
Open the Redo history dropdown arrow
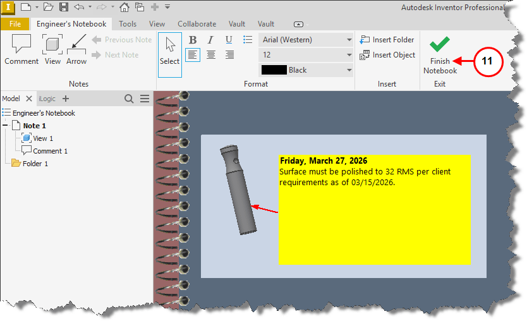[112, 7]
